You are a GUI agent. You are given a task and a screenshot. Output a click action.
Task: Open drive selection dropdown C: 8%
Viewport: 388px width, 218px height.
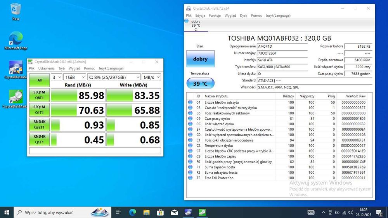[114, 77]
